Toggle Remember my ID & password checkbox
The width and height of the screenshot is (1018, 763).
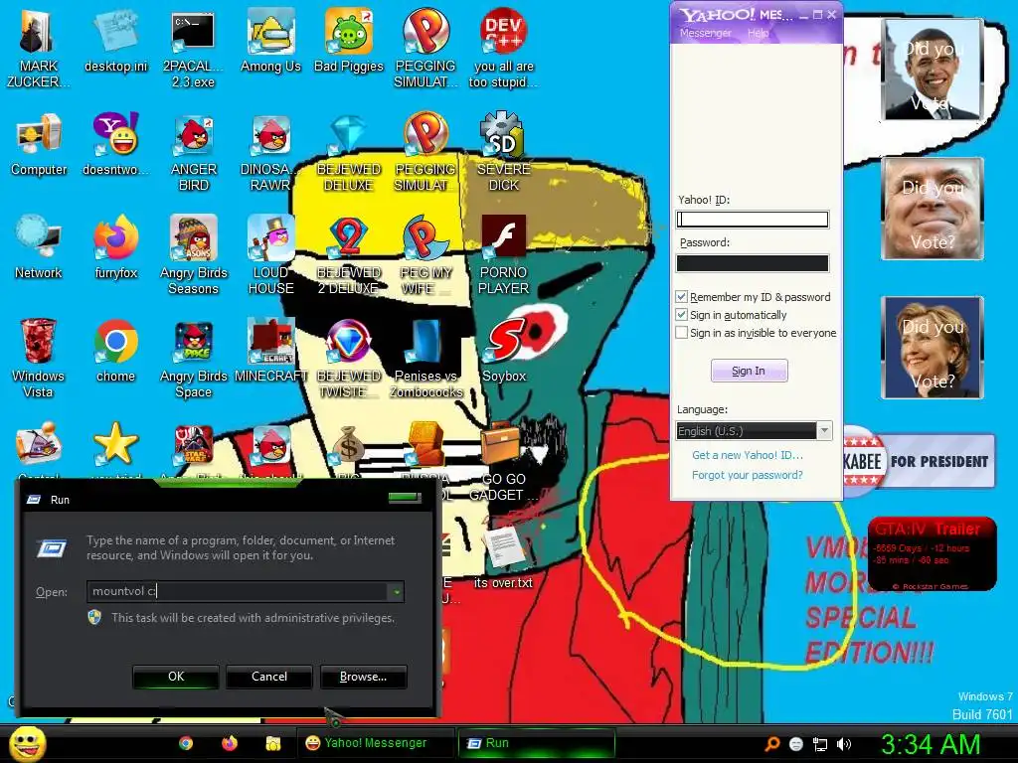tap(681, 296)
